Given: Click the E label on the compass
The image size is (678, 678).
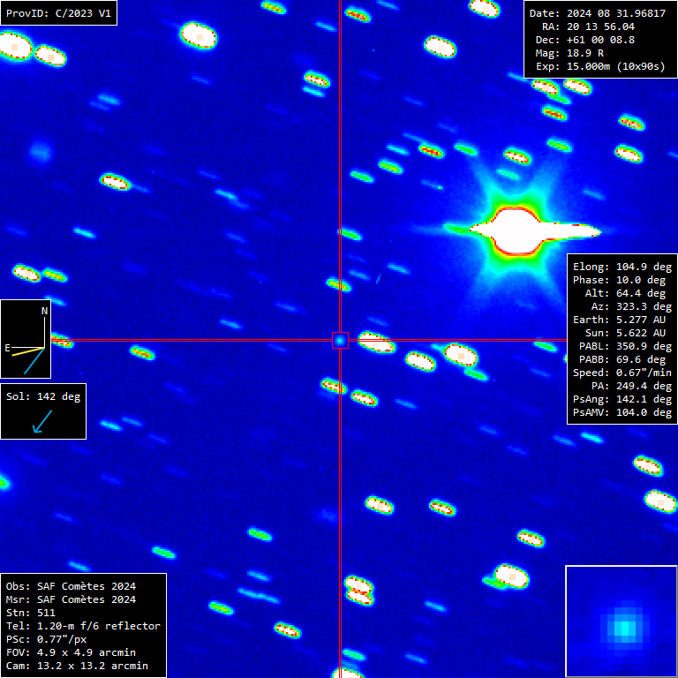Looking at the screenshot, I should [7, 348].
